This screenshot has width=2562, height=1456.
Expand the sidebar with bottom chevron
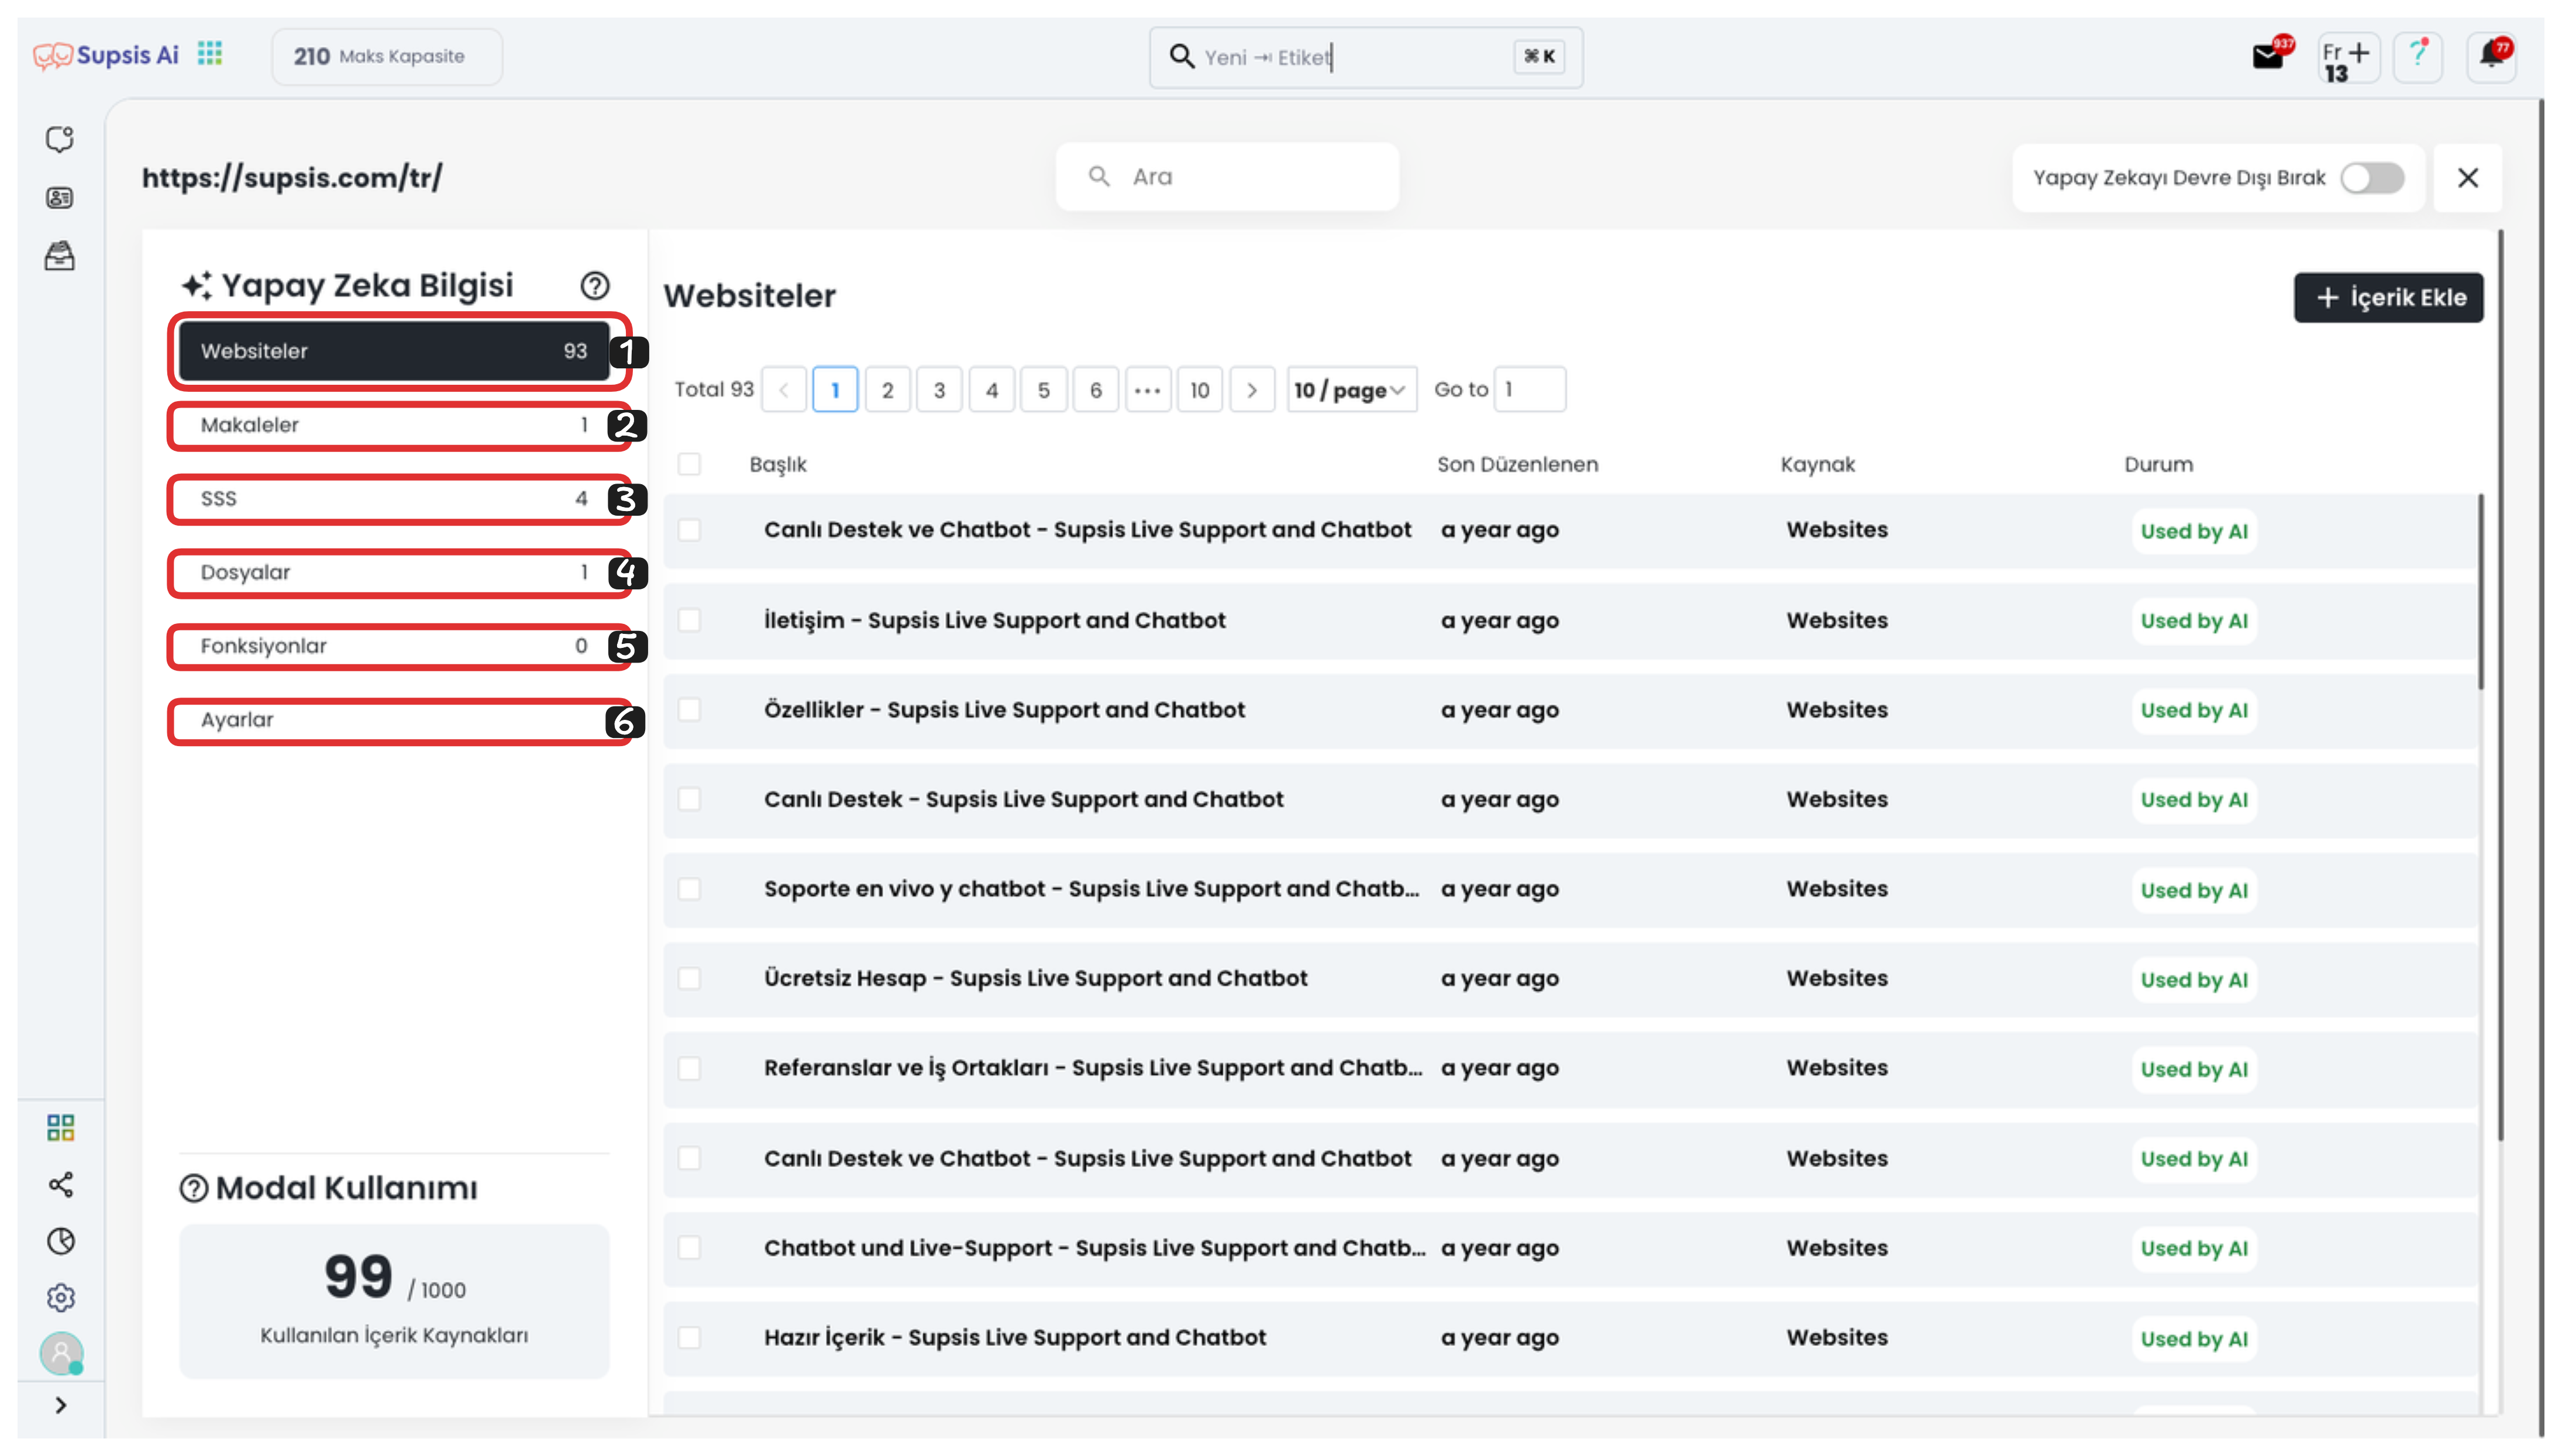click(61, 1405)
